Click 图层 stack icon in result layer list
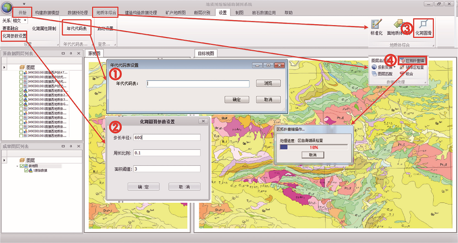 click(22, 160)
